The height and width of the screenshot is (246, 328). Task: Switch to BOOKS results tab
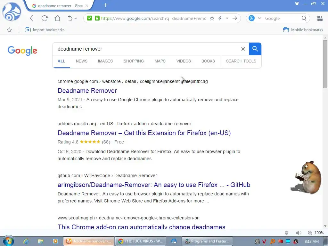(208, 61)
